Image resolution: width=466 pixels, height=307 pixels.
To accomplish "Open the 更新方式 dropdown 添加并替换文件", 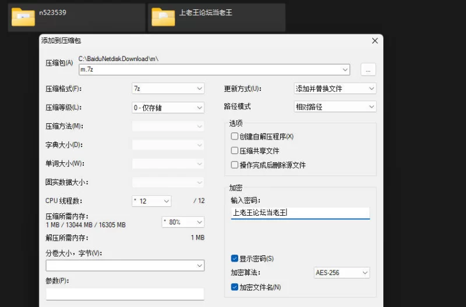I will (335, 88).
